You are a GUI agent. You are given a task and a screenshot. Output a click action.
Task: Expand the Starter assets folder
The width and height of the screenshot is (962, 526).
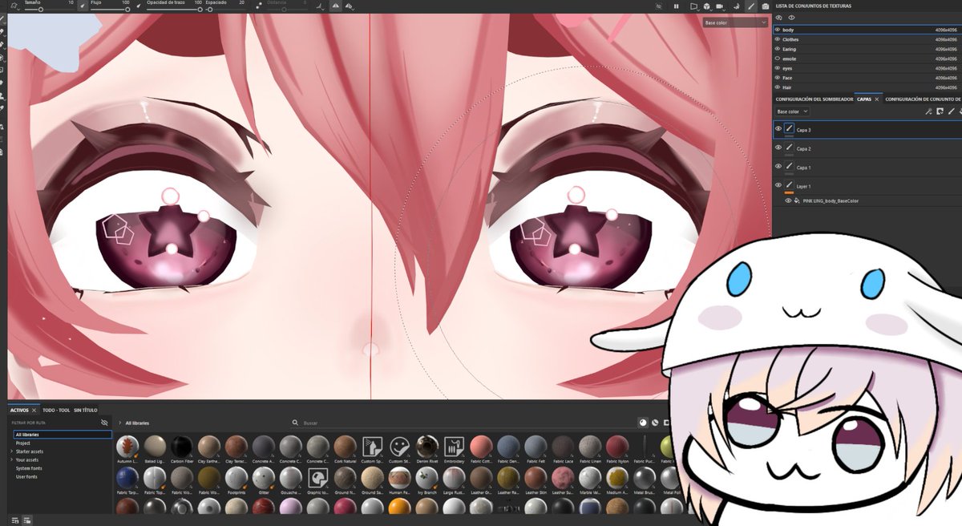11,451
